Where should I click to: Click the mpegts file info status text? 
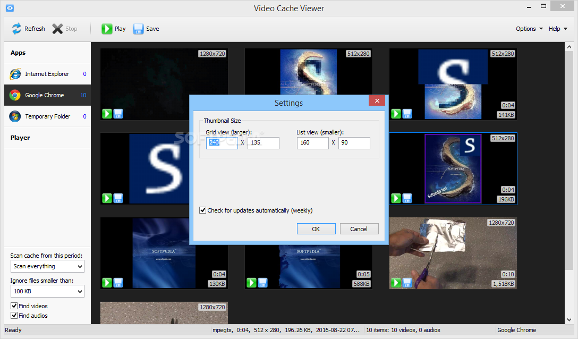click(x=286, y=330)
